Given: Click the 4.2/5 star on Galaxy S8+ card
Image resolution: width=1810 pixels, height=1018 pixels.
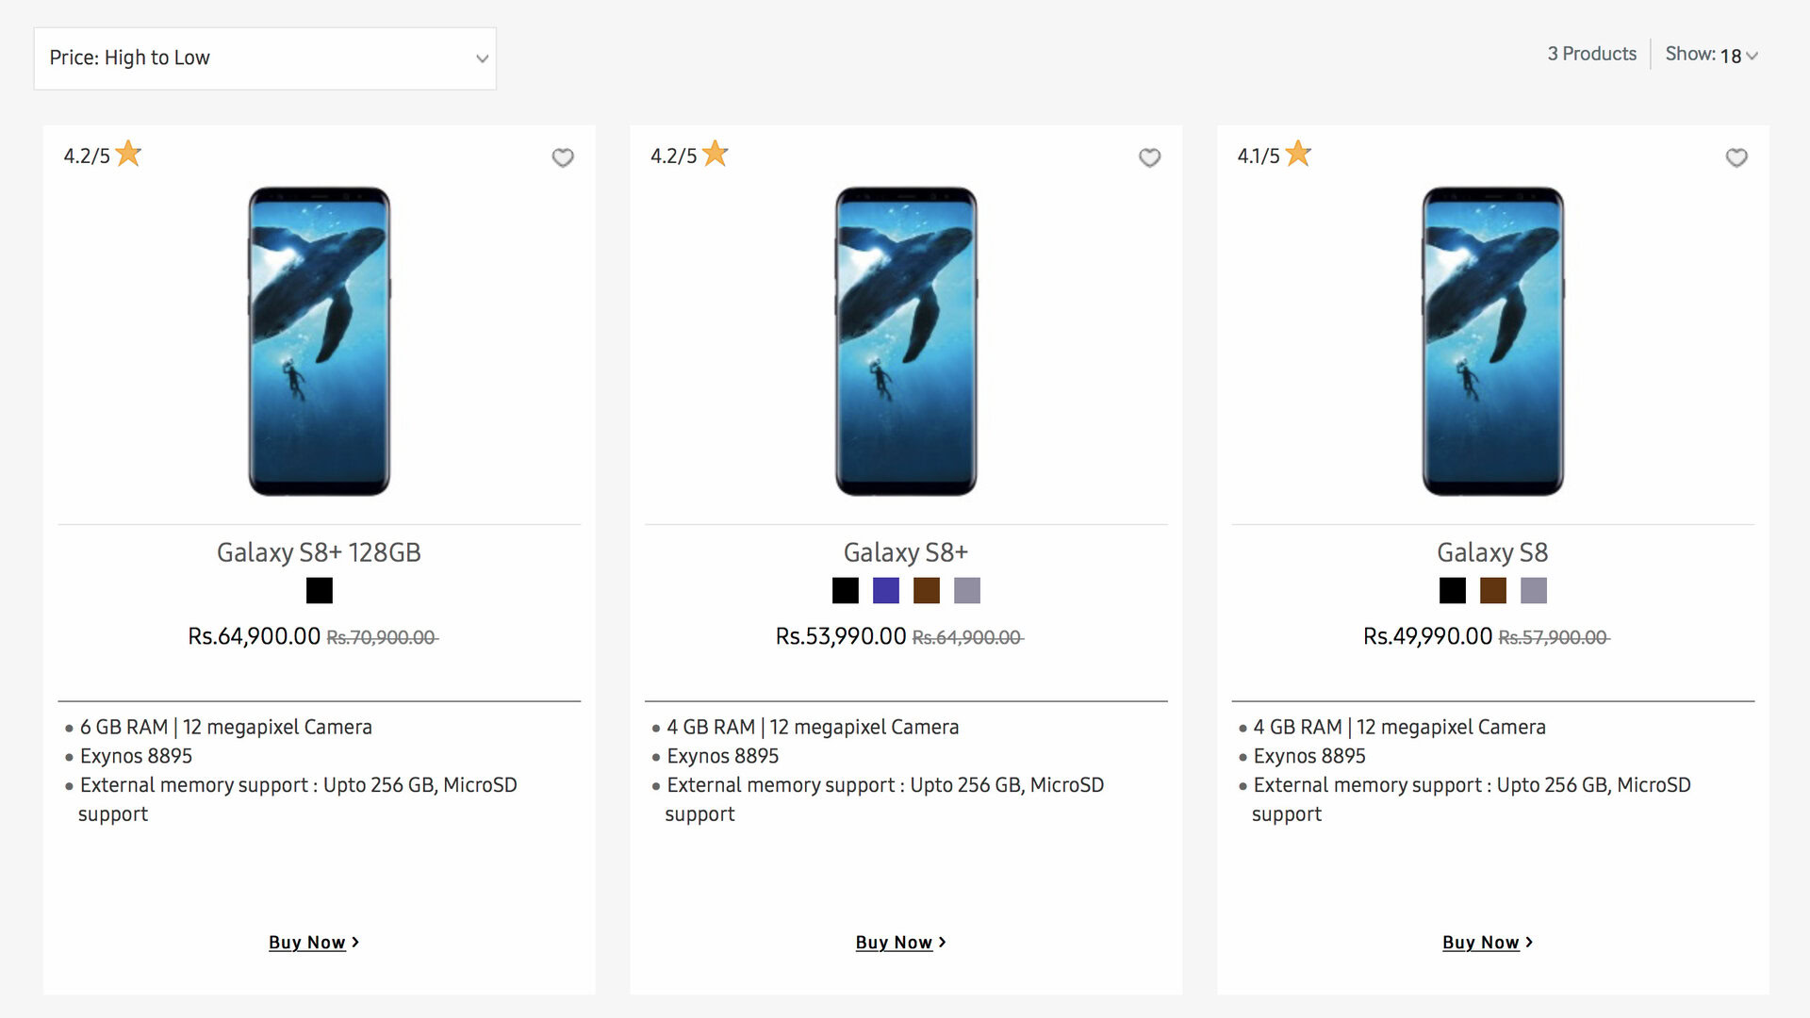Looking at the screenshot, I should [x=716, y=154].
